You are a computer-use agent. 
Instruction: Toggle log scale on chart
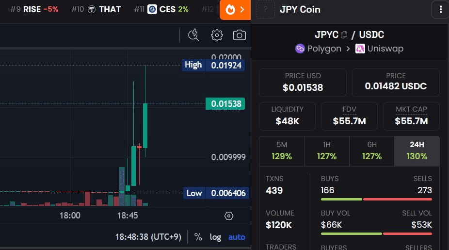coord(215,237)
